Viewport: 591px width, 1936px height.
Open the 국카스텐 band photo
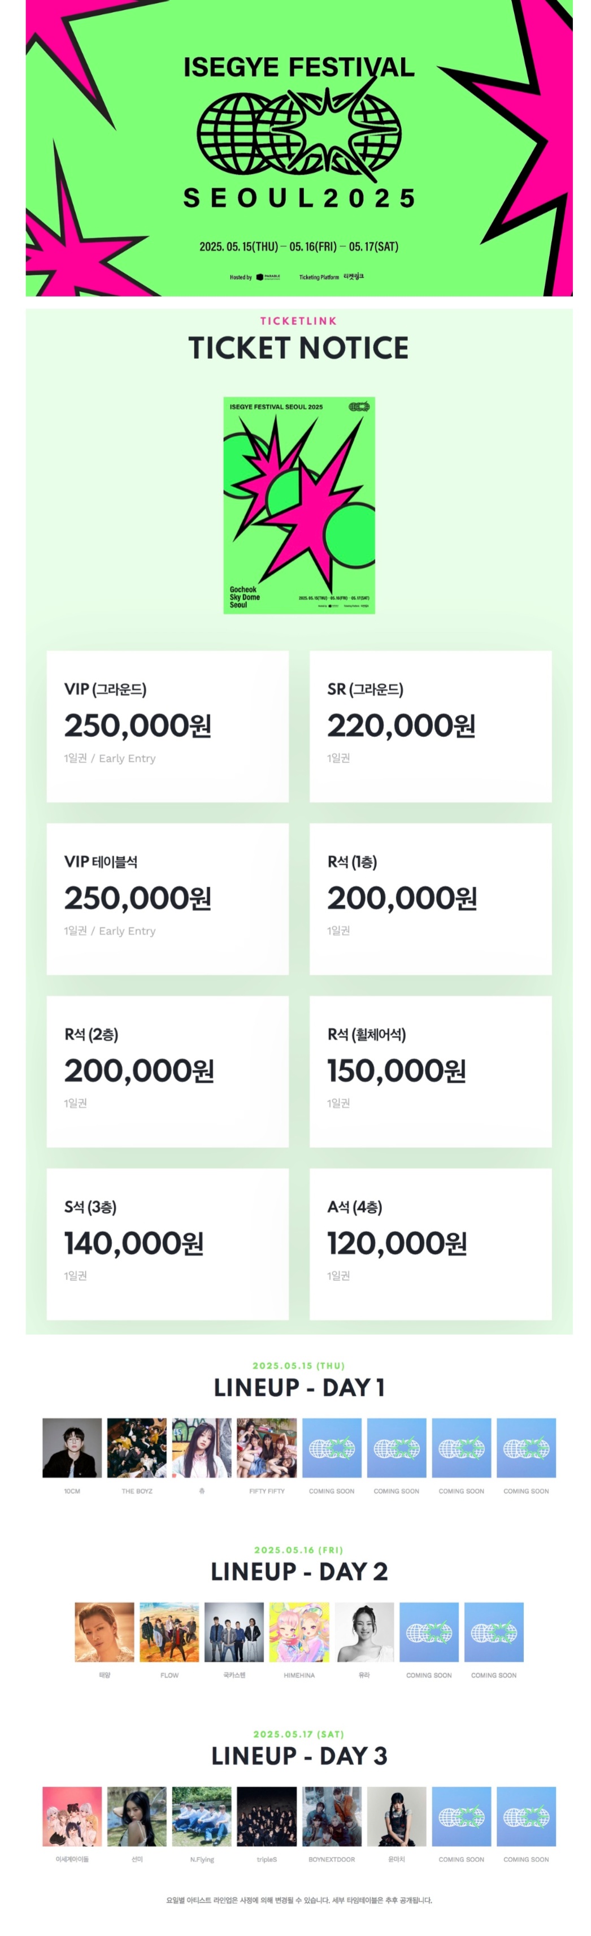click(234, 1631)
